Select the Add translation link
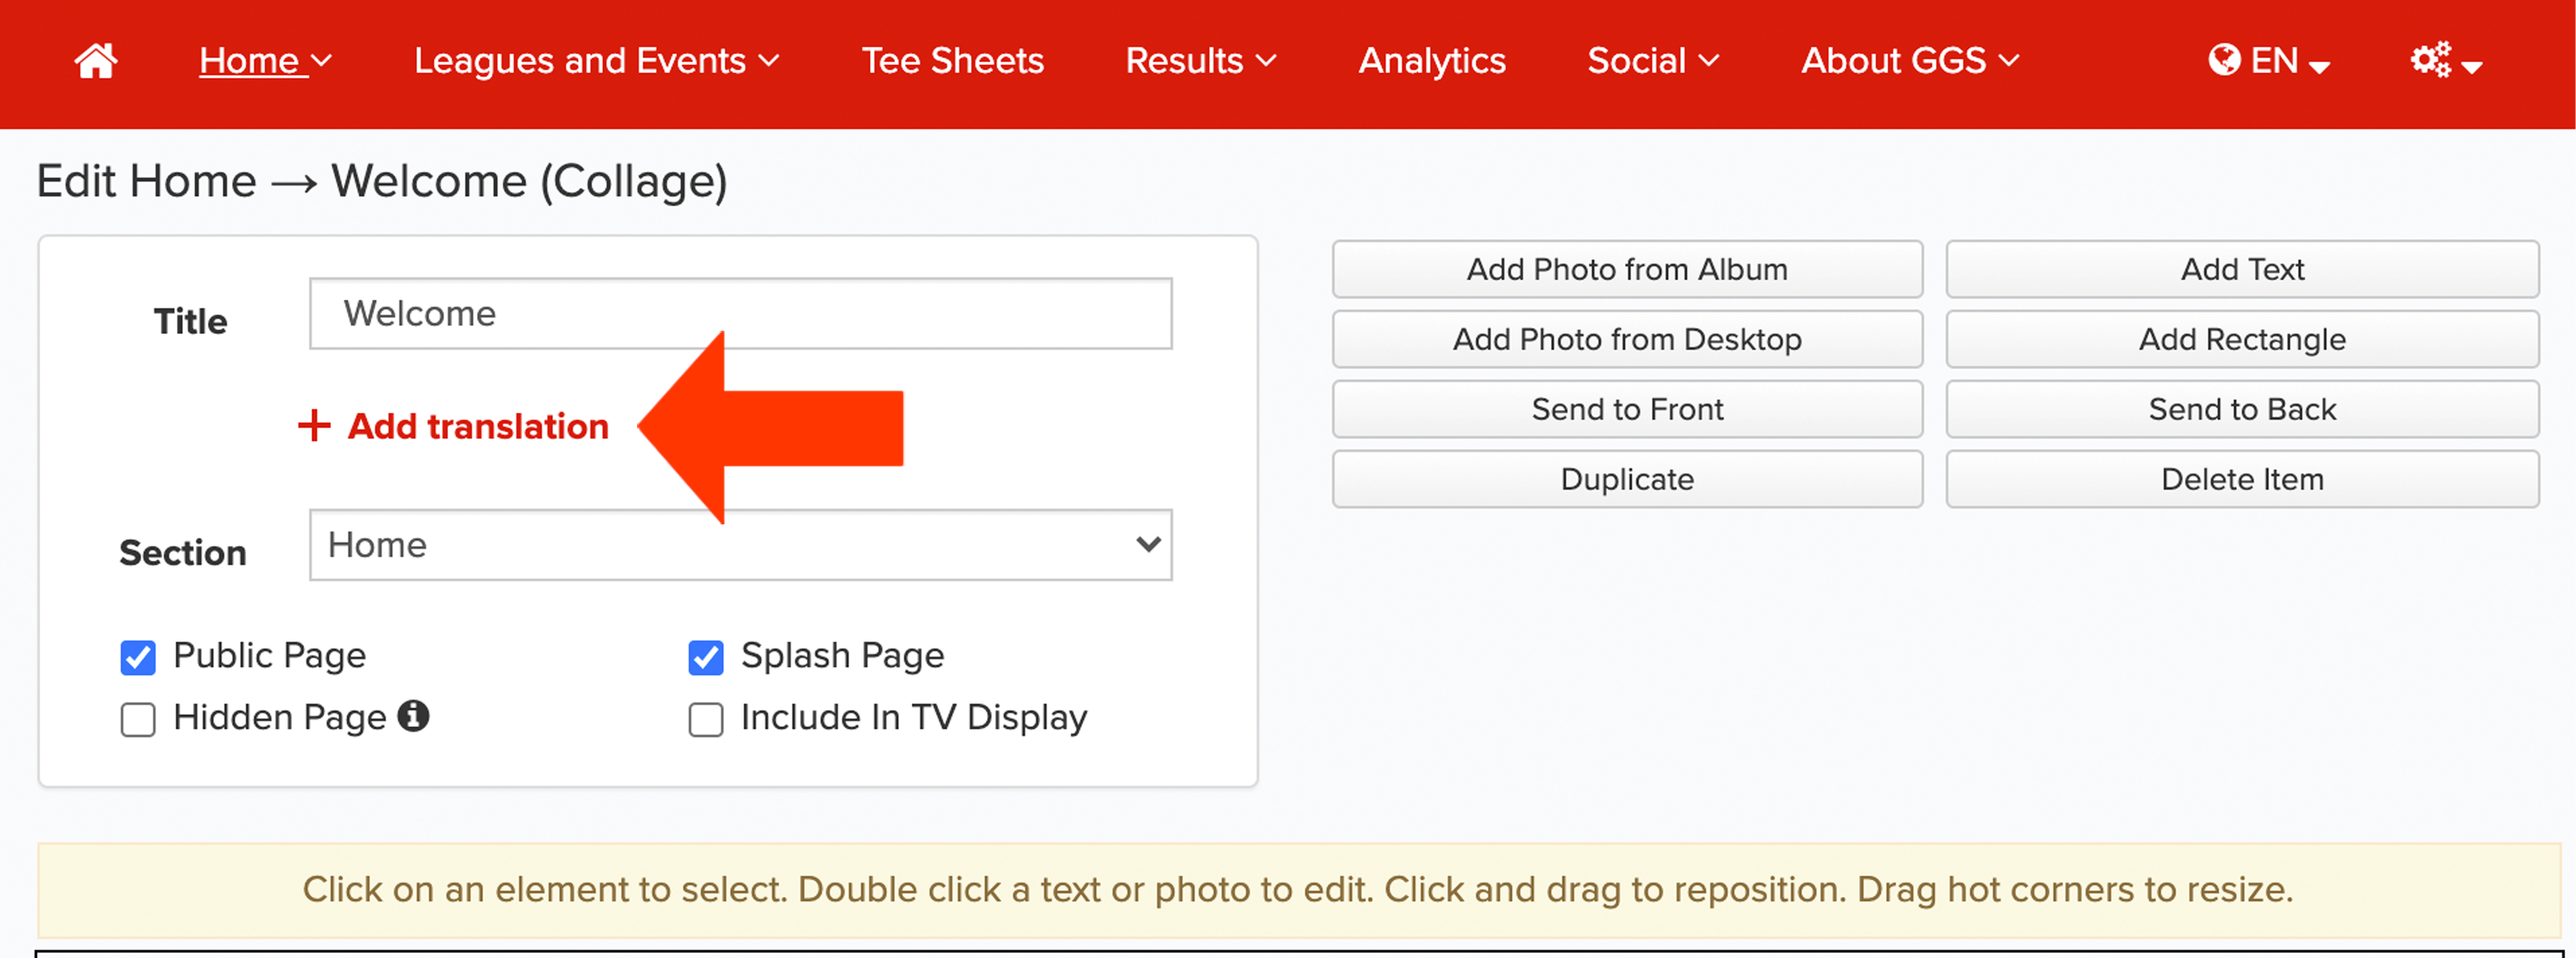Image resolution: width=2576 pixels, height=958 pixels. pyautogui.click(x=478, y=426)
